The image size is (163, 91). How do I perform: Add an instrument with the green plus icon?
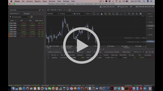click(31, 17)
